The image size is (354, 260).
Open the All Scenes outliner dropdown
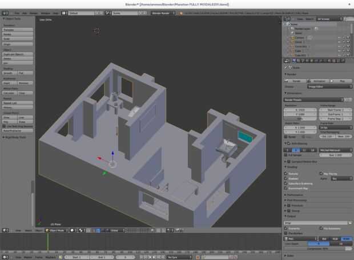(329, 19)
